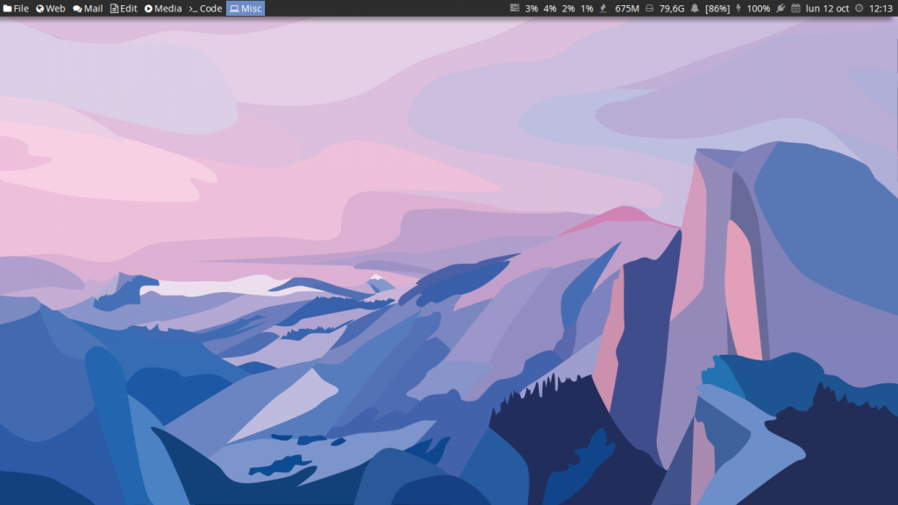898x505 pixels.
Task: Click the notification bell icon
Action: [x=695, y=9]
